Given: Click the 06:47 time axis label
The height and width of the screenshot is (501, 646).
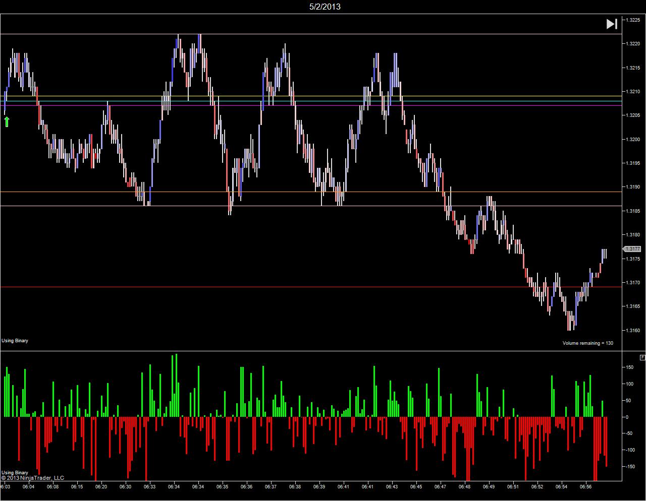Looking at the screenshot, I should pos(440,487).
